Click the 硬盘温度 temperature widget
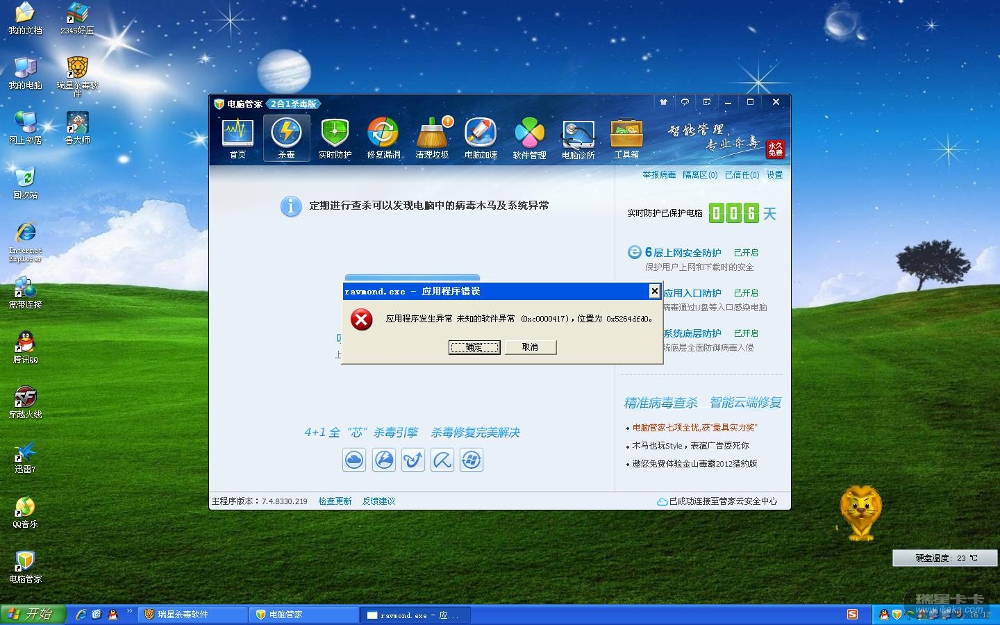The height and width of the screenshot is (625, 1000). coord(946,558)
